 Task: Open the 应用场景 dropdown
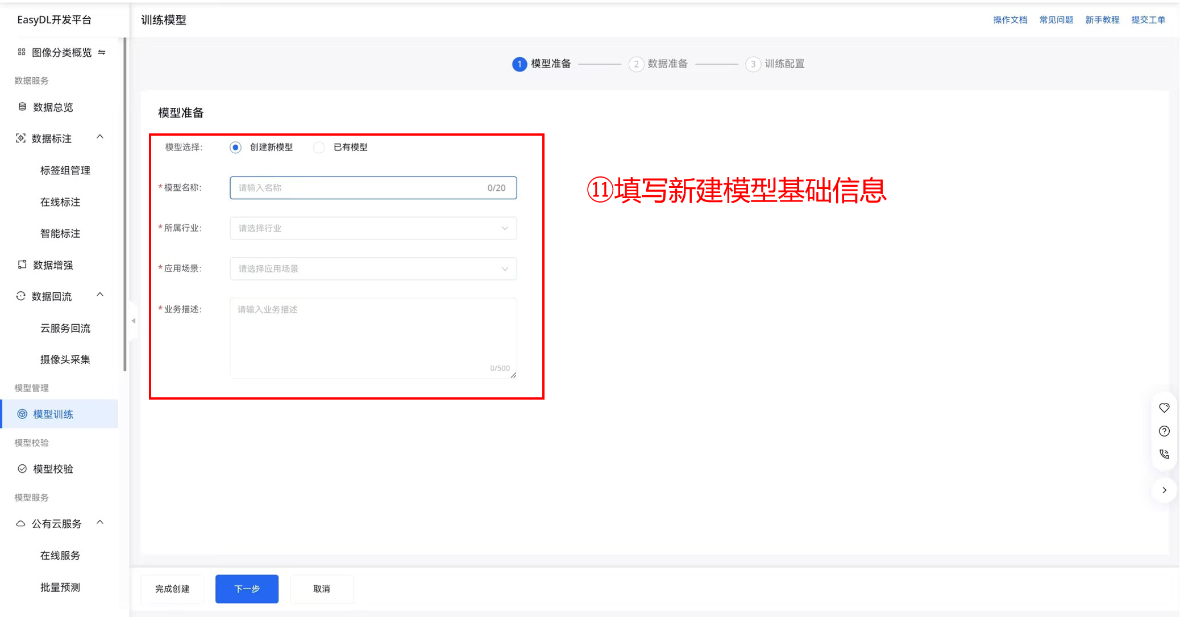(373, 268)
